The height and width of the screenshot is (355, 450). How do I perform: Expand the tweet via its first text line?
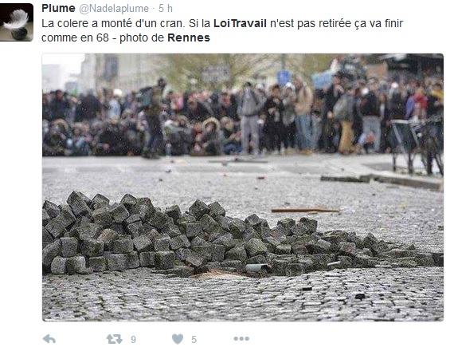(222, 23)
